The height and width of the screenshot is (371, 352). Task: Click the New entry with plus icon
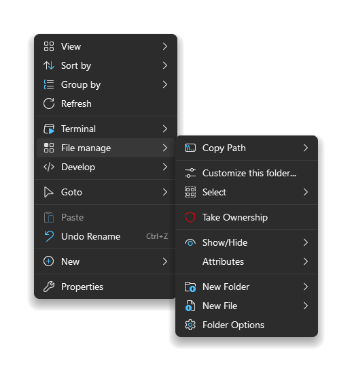(x=105, y=261)
